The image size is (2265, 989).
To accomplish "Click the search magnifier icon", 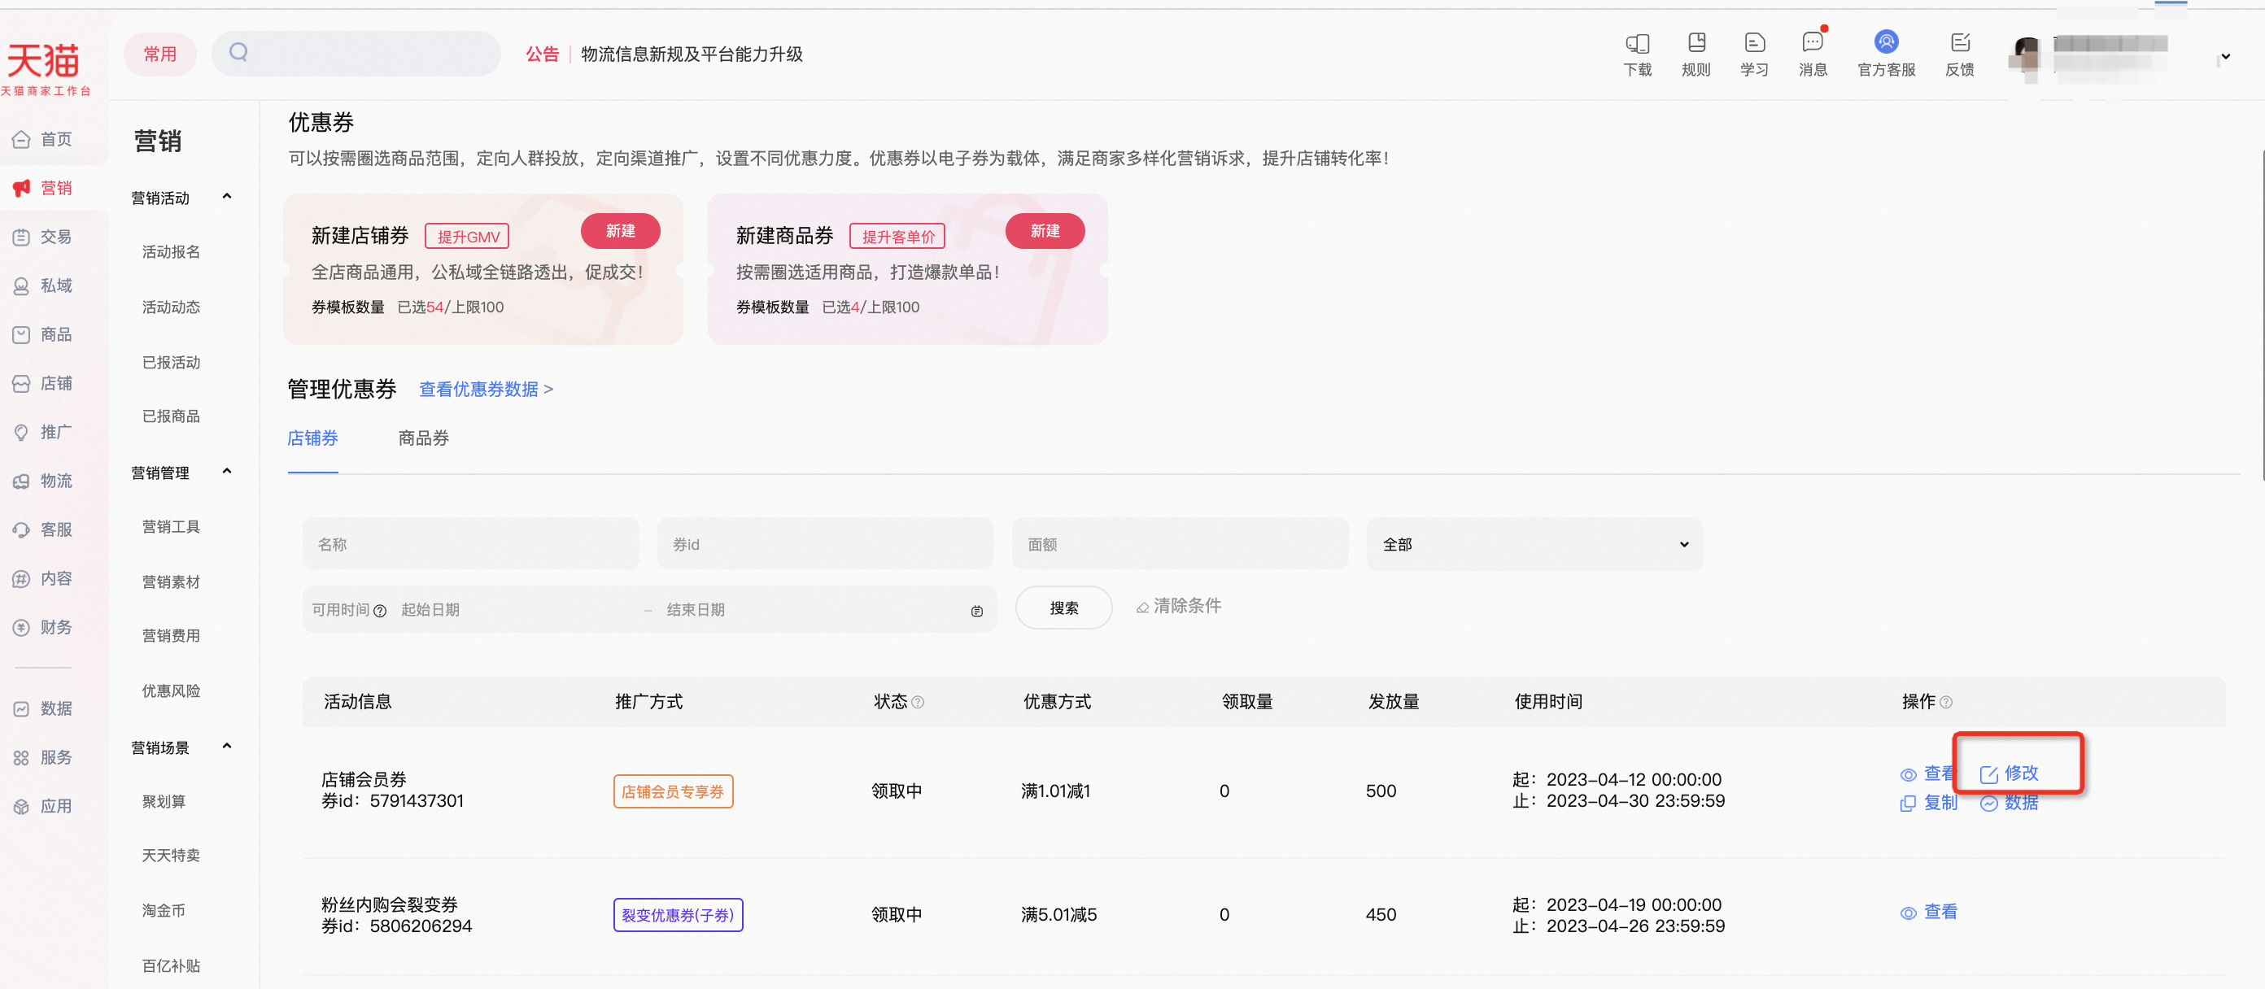I will (238, 52).
